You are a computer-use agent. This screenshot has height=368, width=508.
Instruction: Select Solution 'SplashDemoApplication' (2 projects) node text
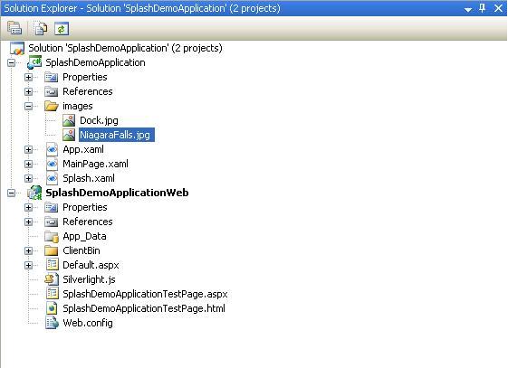tap(125, 48)
